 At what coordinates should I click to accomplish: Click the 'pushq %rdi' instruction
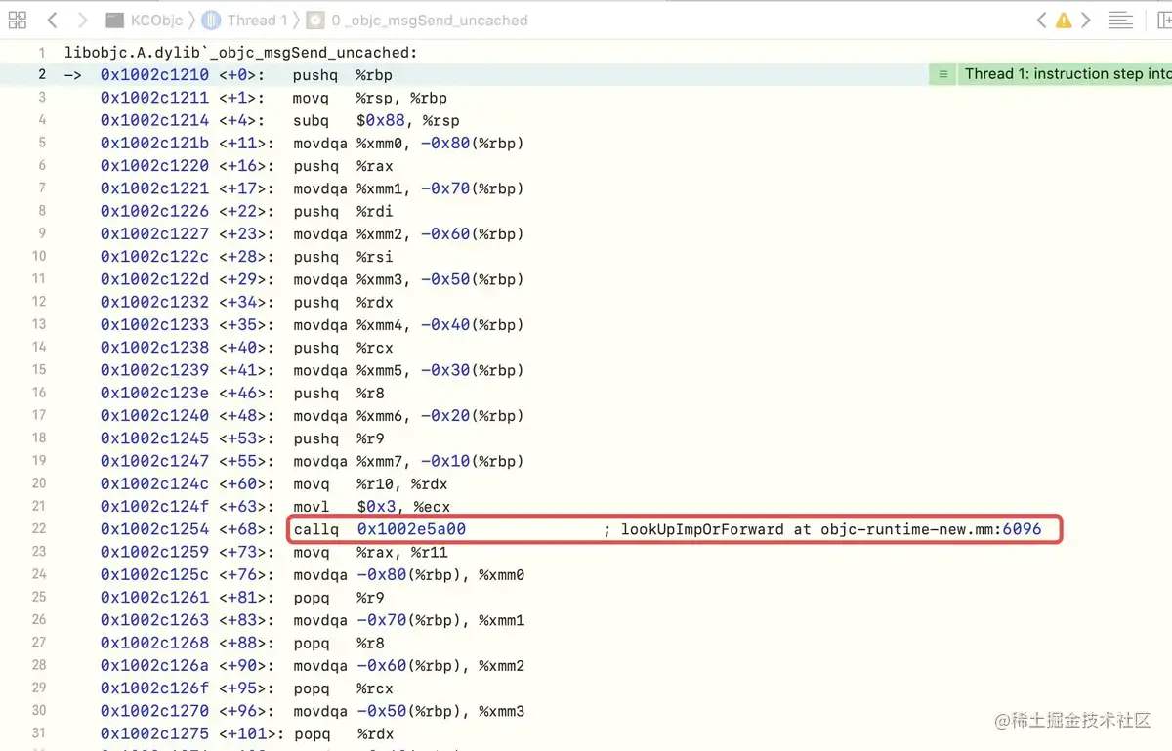coord(343,212)
